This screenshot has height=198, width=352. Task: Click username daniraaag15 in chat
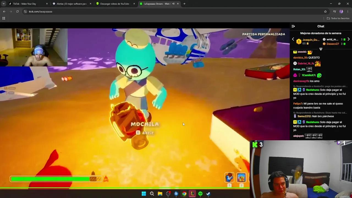pyautogui.click(x=301, y=81)
